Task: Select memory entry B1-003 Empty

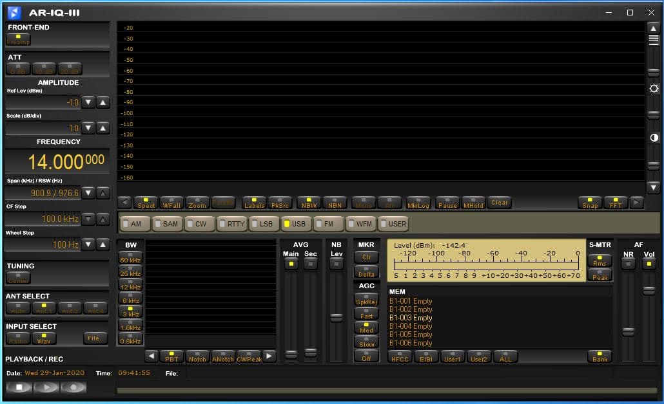Action: pyautogui.click(x=411, y=318)
